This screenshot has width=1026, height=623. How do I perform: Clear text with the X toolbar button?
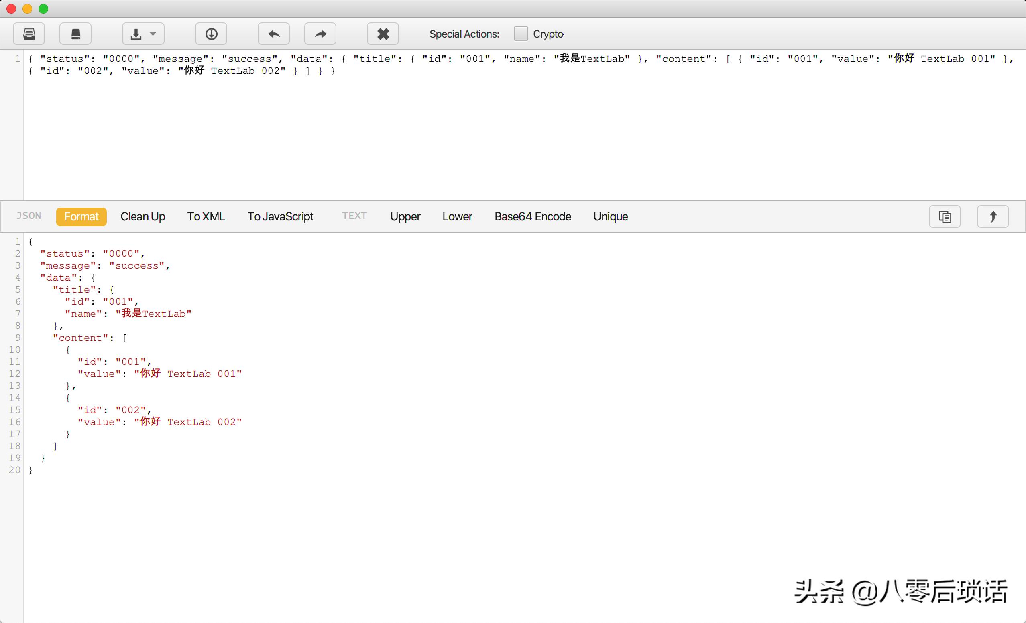(383, 34)
